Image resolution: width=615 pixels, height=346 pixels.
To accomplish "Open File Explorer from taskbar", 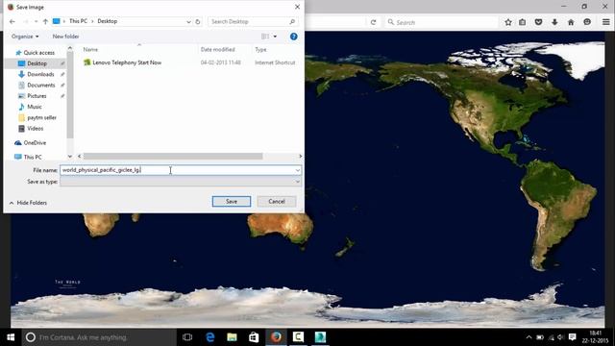I will coord(233,337).
